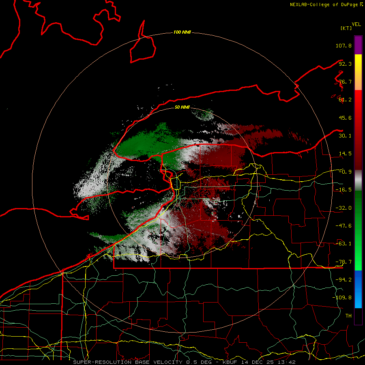This screenshot has height=365, width=365.
Task: Click the 107.8 legend value
Action: (x=344, y=45)
